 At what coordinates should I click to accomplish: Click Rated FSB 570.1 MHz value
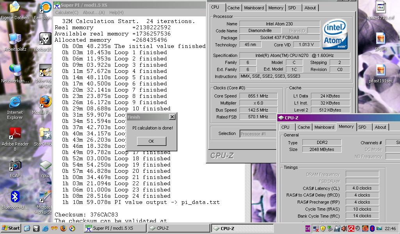[x=258, y=117]
